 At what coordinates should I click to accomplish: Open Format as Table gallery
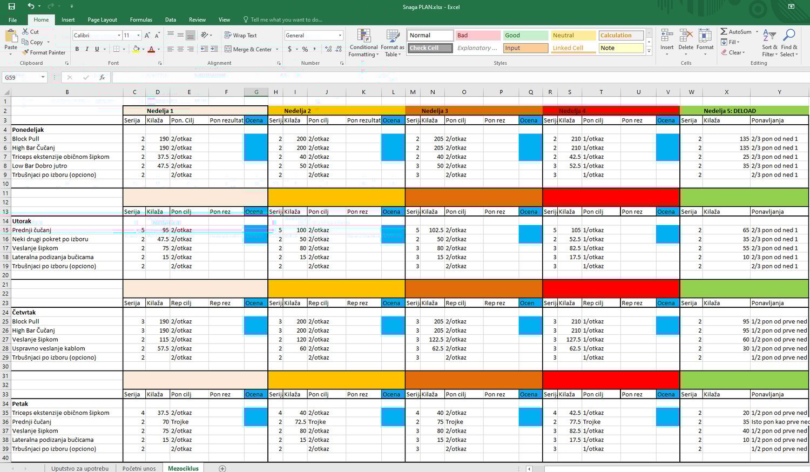tap(393, 43)
